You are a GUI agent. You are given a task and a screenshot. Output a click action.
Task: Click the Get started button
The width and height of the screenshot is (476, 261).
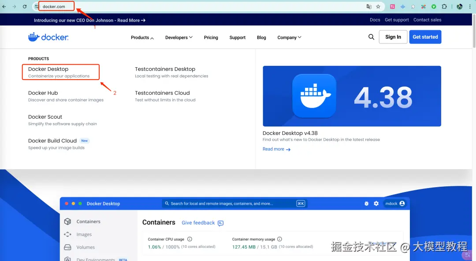click(425, 37)
